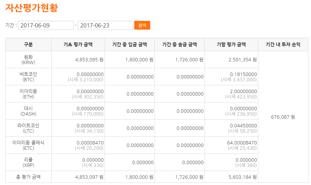Screen dimensions: 311x185
Task: Select the end date field 2017-06-23
Action: pyautogui.click(x=106, y=26)
